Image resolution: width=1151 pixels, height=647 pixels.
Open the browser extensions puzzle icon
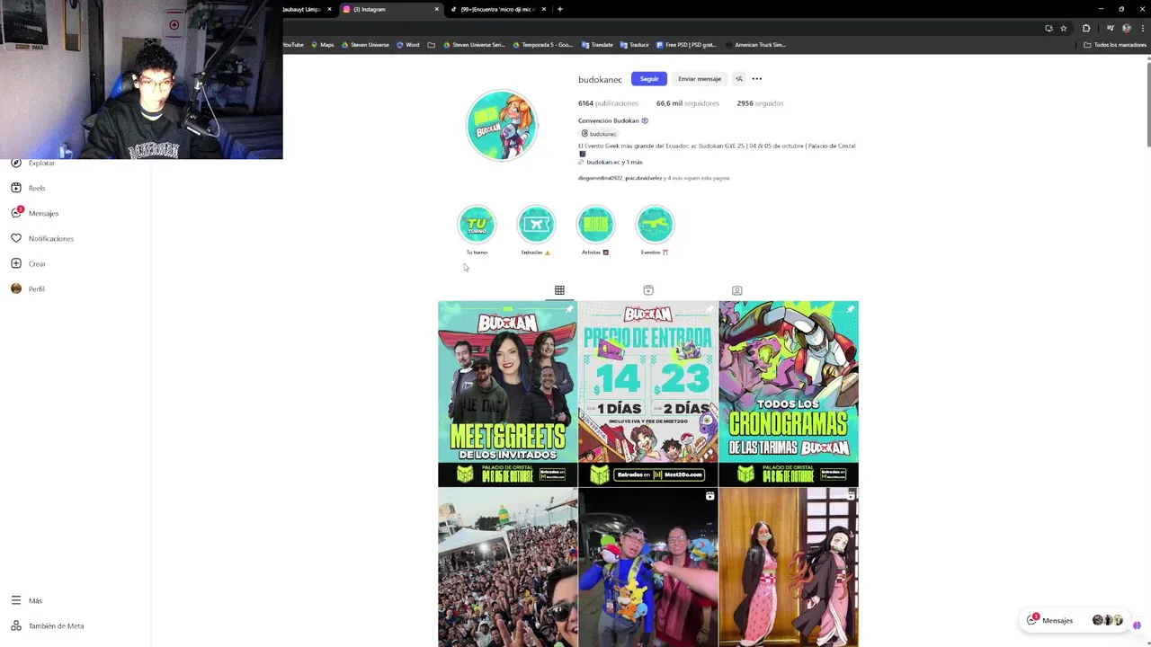click(1085, 28)
